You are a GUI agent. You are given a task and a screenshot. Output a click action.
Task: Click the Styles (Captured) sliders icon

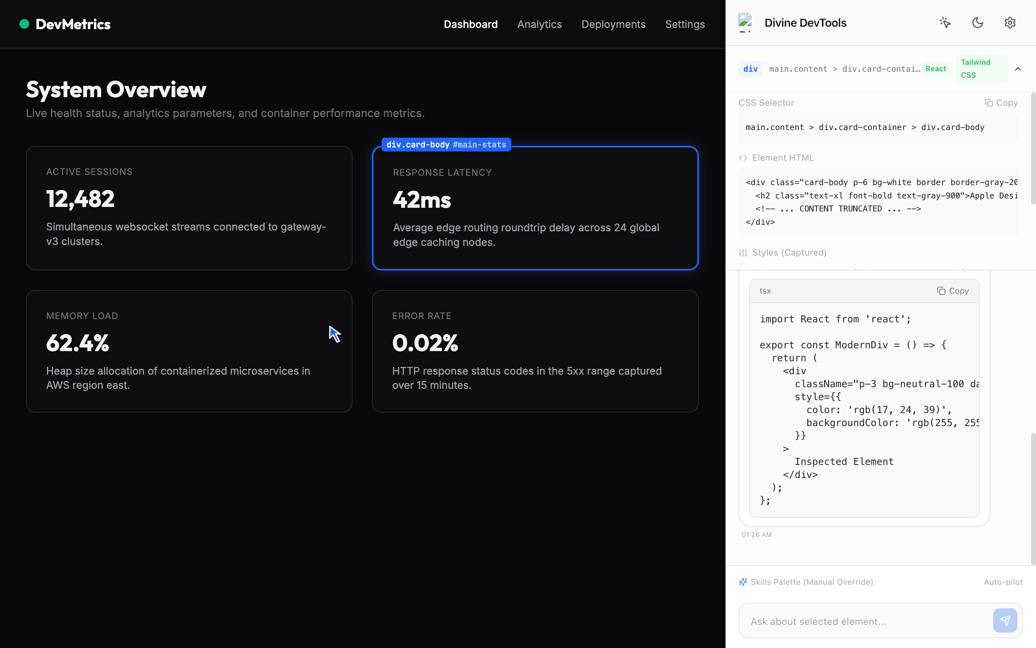(743, 253)
